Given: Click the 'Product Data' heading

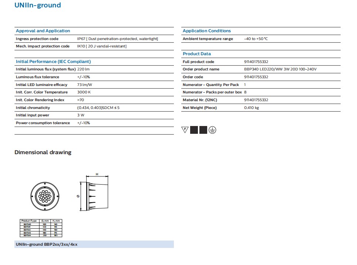Looking at the screenshot, I should (x=197, y=54).
